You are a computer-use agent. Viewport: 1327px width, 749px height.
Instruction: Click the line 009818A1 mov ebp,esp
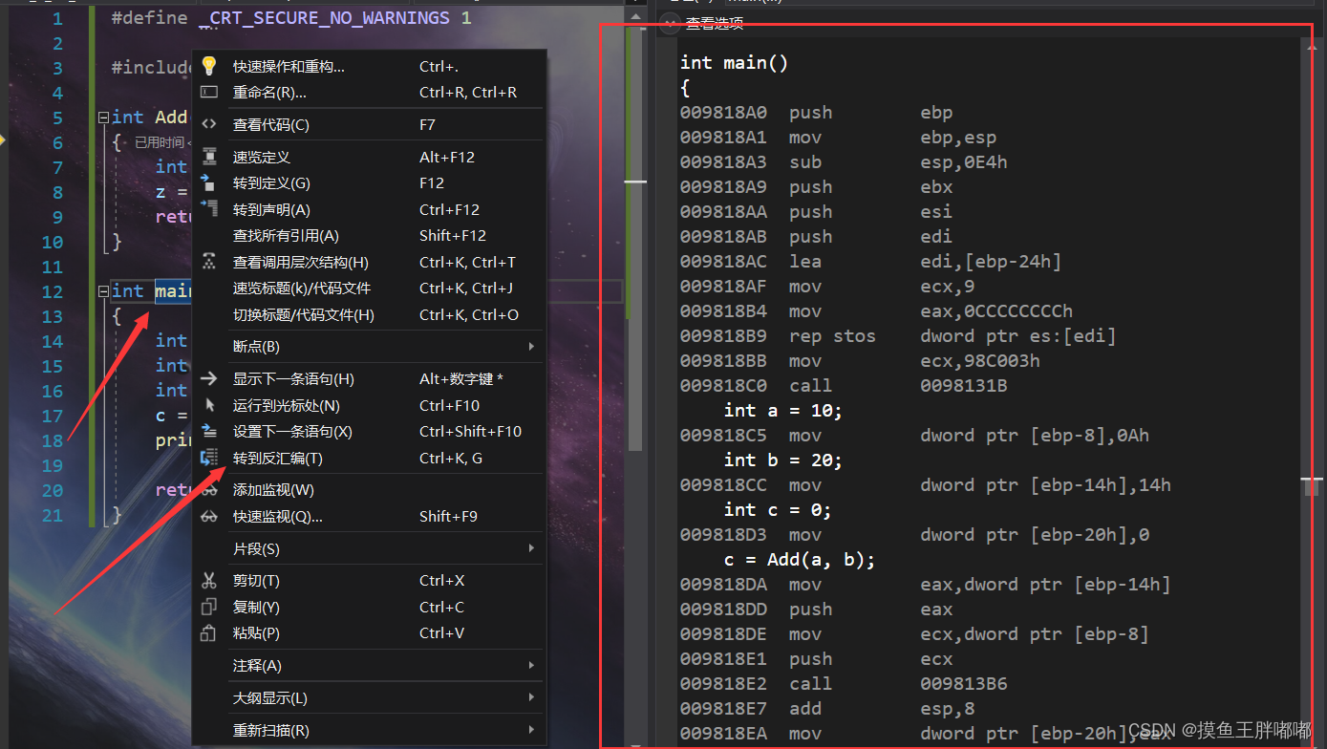coord(839,138)
